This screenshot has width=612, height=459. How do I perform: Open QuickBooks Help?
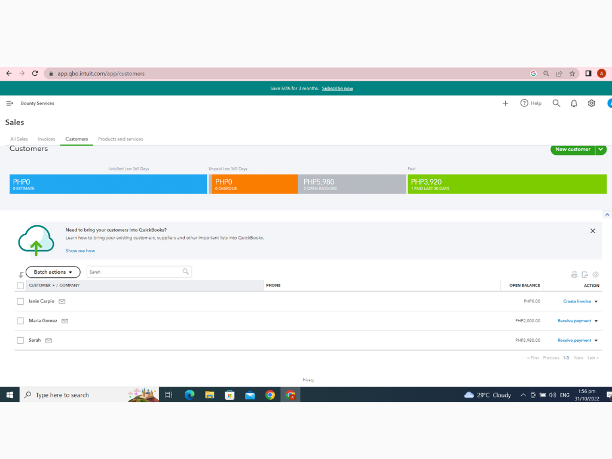pos(531,103)
